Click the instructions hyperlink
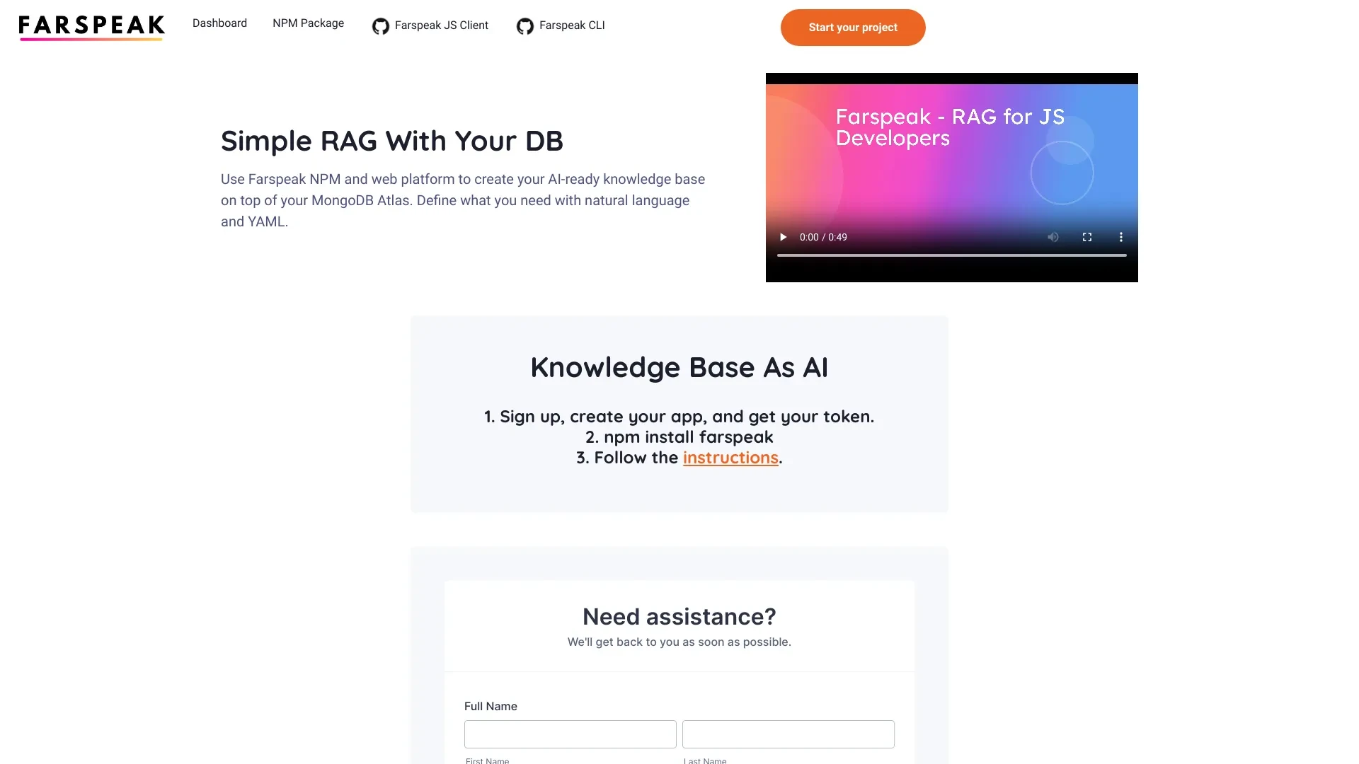1359x764 pixels. pos(730,457)
